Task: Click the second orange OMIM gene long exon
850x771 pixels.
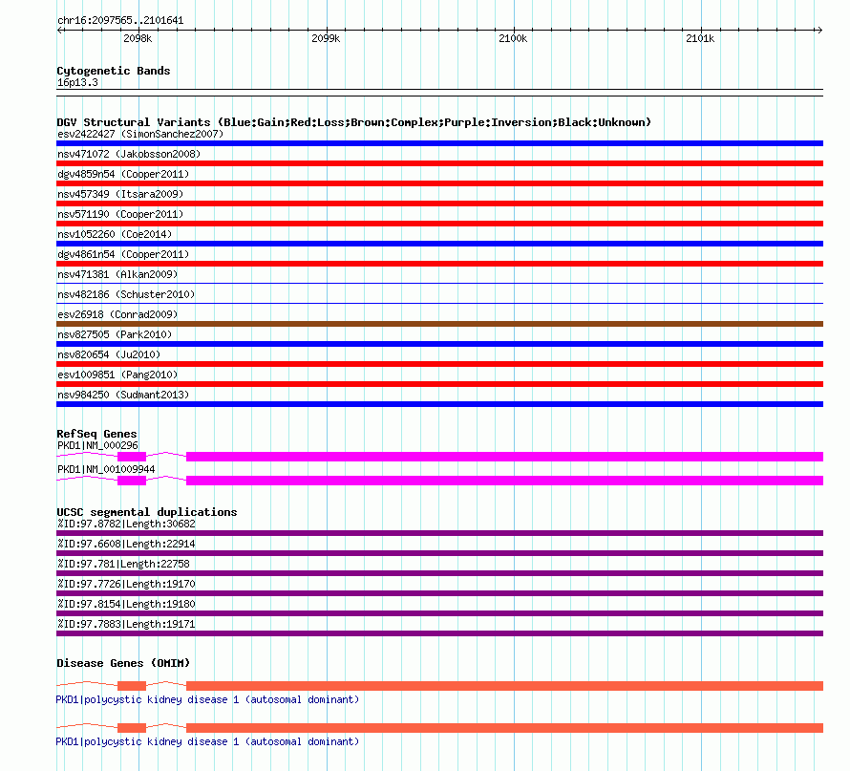Action: pos(504,728)
